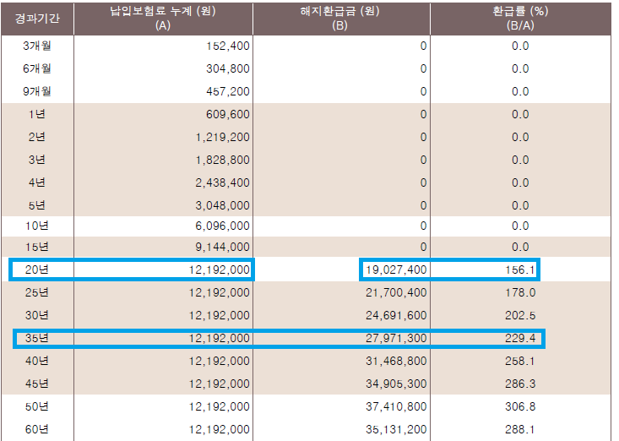Select the 6개월 row label

pyautogui.click(x=37, y=68)
